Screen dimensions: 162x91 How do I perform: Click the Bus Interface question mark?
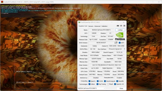click(124, 49)
